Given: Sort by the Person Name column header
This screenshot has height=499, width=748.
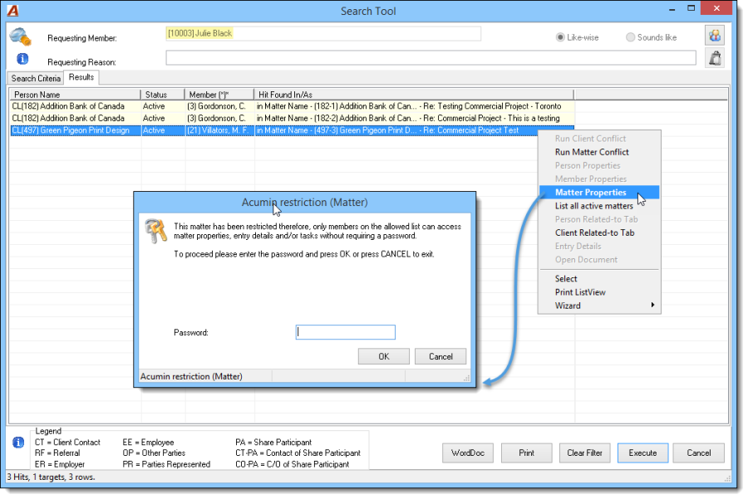Looking at the screenshot, I should [76, 95].
